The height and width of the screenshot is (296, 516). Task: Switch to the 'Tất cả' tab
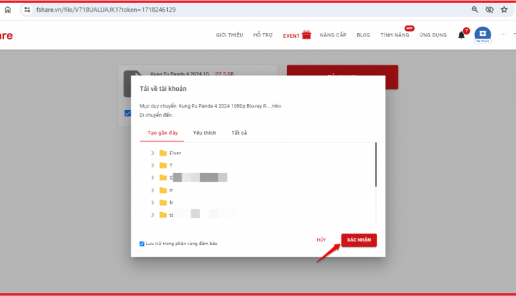click(239, 133)
